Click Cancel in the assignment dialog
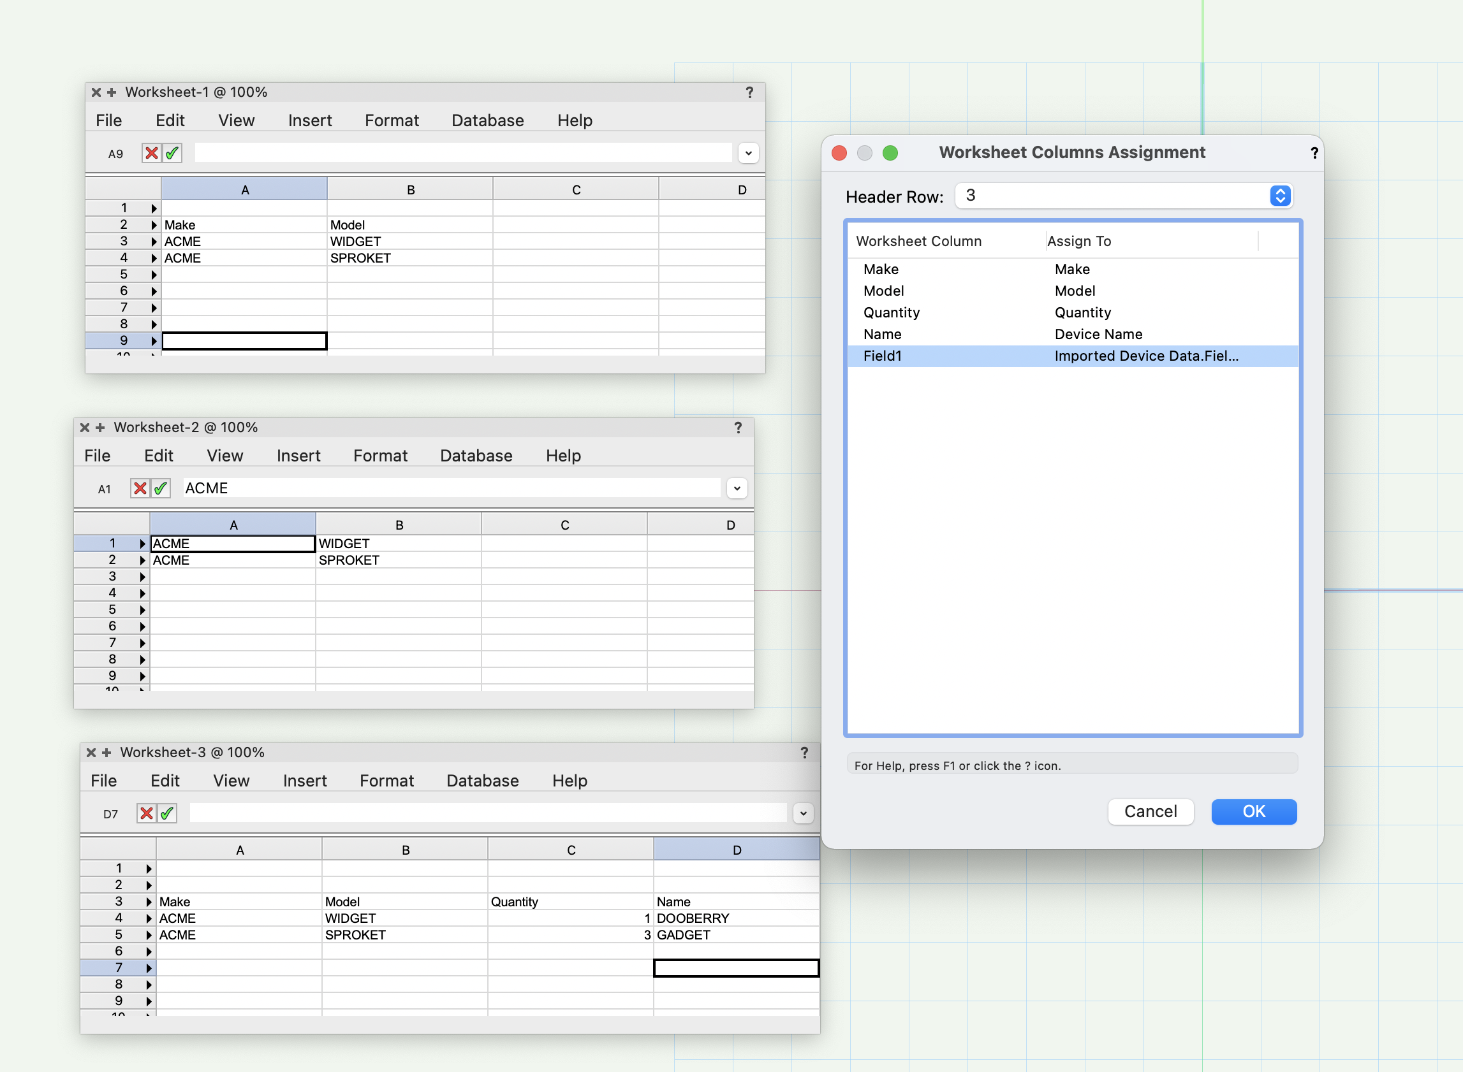Viewport: 1463px width, 1072px height. pos(1150,811)
